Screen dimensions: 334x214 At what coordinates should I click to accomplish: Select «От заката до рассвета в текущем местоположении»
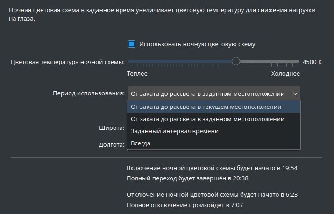click(x=213, y=107)
